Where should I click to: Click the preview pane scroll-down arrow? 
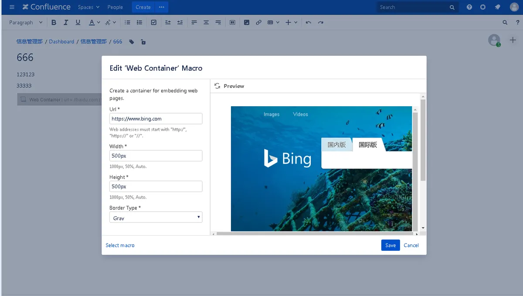(x=423, y=228)
